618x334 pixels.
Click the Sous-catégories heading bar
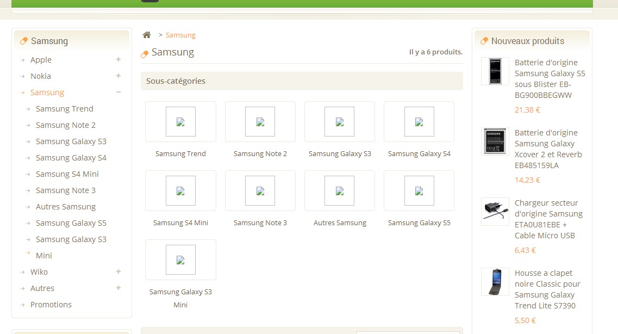(302, 81)
